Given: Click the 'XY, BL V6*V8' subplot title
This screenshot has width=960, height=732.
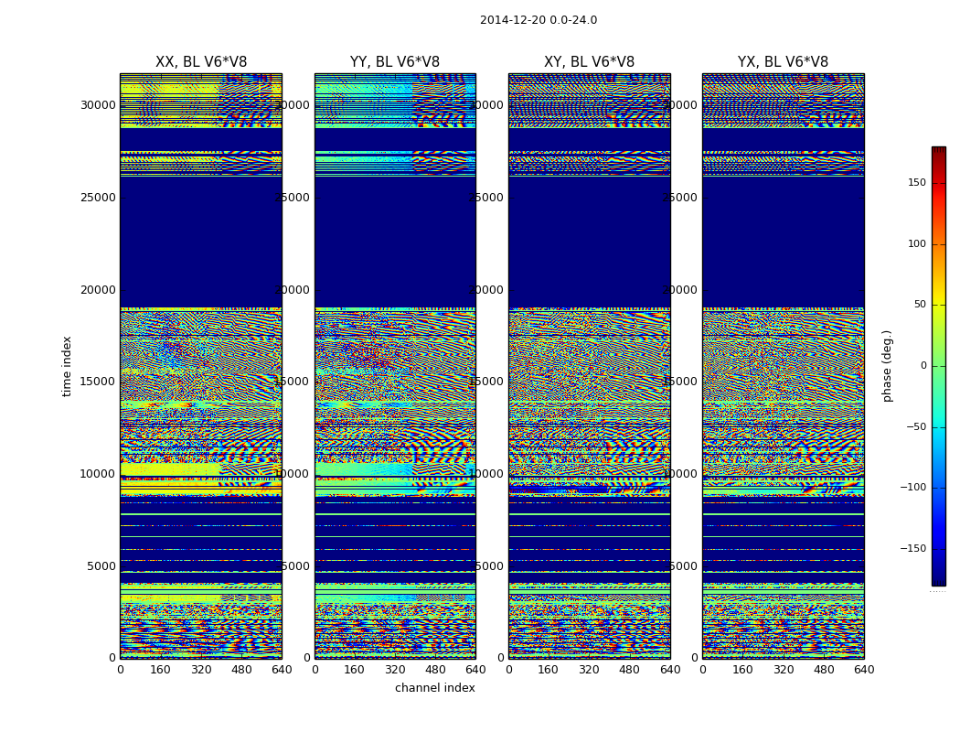Looking at the screenshot, I should [x=589, y=62].
